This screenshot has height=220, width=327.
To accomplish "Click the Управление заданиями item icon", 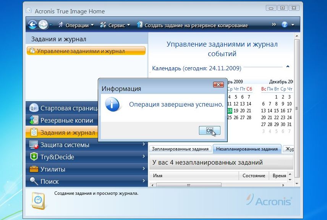I will [32, 51].
